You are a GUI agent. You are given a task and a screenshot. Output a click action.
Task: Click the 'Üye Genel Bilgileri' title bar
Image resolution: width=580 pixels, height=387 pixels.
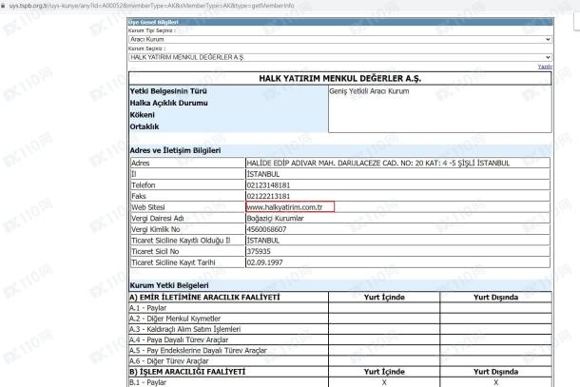point(340,22)
